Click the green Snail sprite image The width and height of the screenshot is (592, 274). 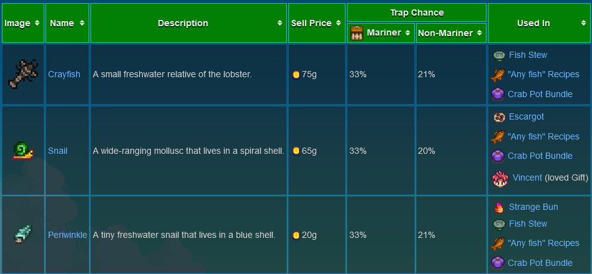click(x=23, y=151)
